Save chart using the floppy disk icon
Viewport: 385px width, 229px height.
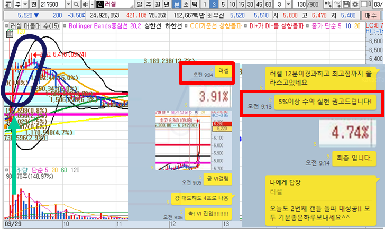346,4
